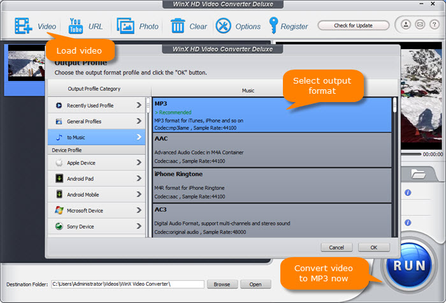Expand Android Pad arrow
Image resolution: width=446 pixels, height=303 pixels.
pyautogui.click(x=139, y=178)
